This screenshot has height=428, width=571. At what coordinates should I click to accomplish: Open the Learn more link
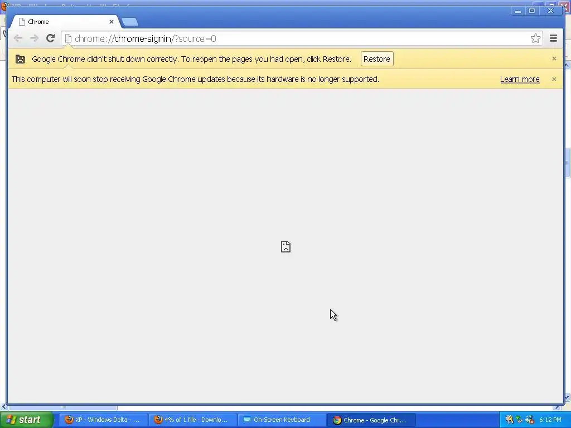[x=520, y=79]
